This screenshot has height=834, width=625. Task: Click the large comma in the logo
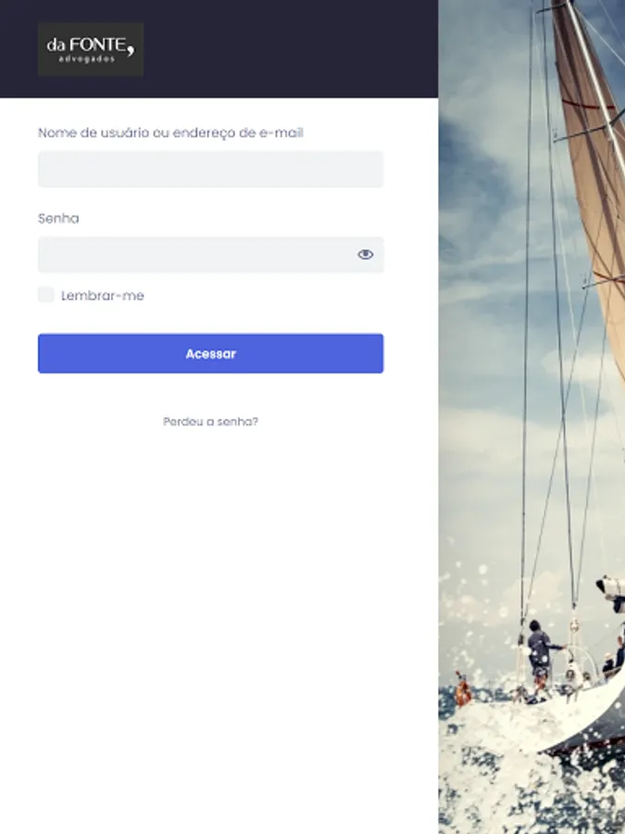click(131, 48)
